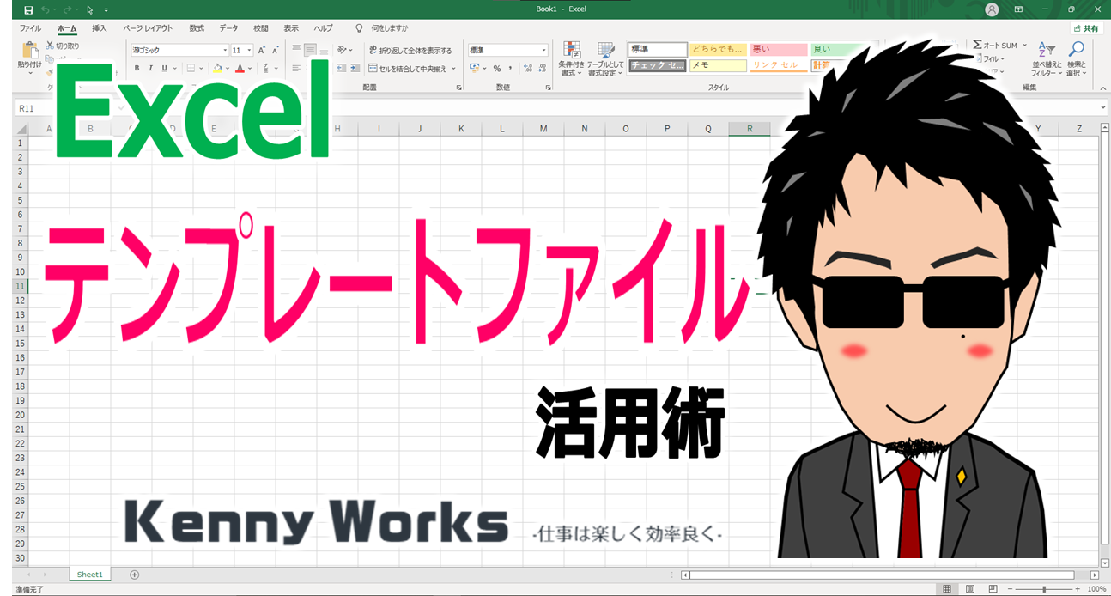1111x596 pixels.
Task: Open Conditional Formatting (条件付き書式)
Action: point(571,52)
